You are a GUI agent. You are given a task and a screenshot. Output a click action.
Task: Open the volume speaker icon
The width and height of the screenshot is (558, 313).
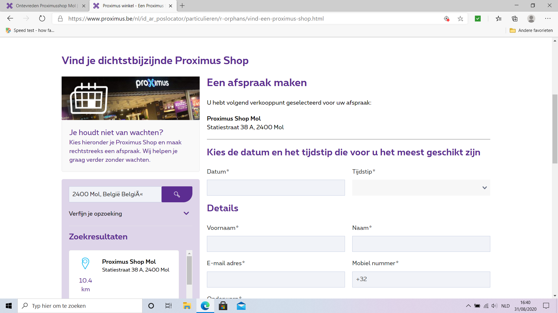click(x=494, y=306)
